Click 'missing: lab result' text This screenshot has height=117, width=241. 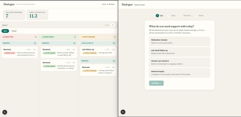(105, 53)
